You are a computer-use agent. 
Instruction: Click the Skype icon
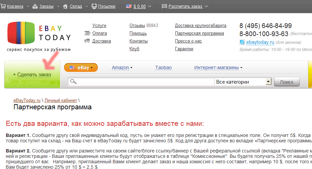[242, 42]
